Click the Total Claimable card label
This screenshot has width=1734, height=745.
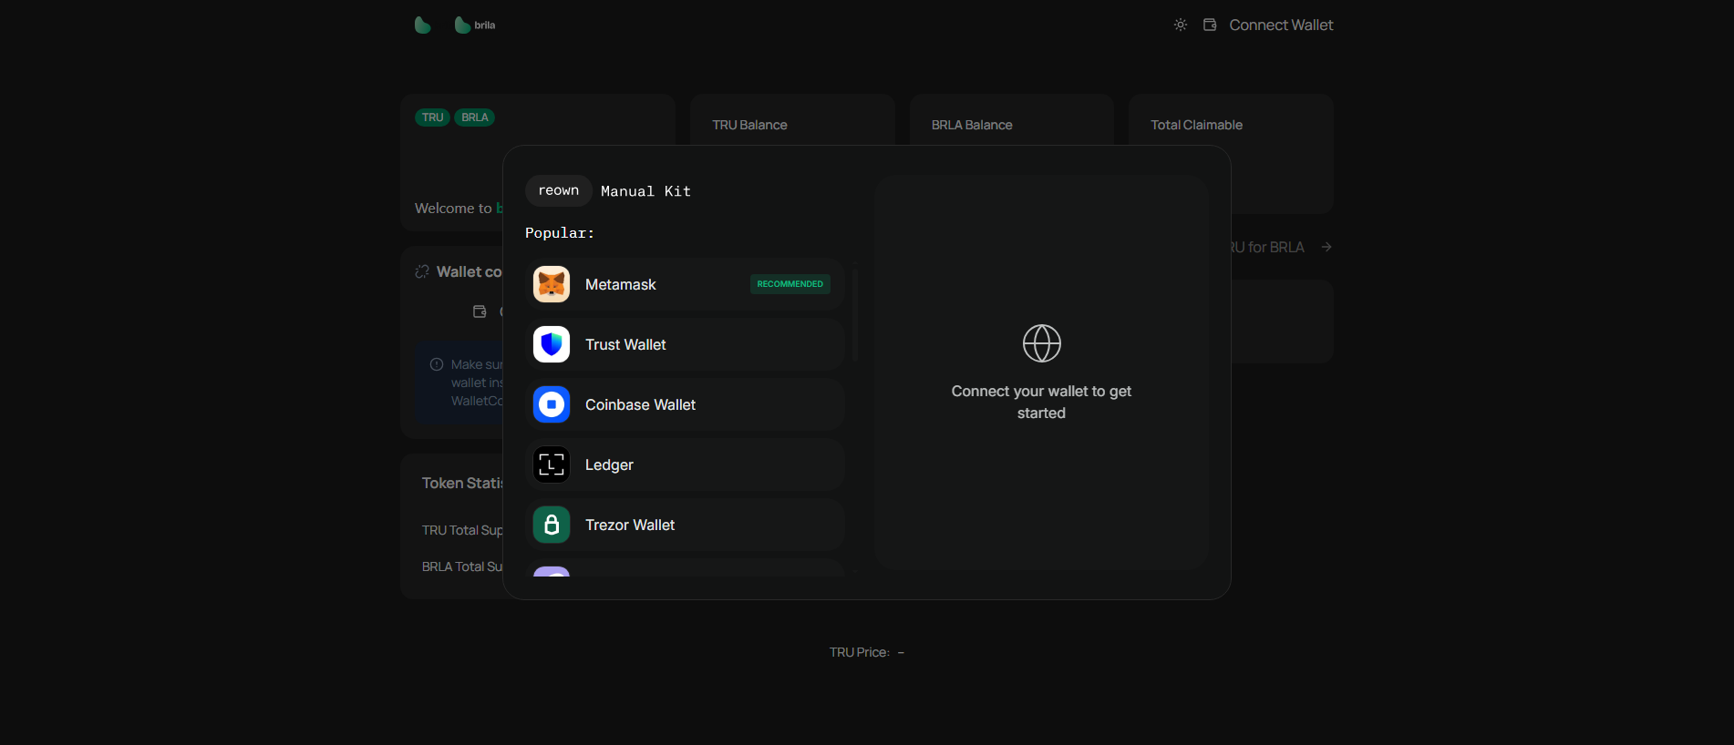pos(1196,125)
